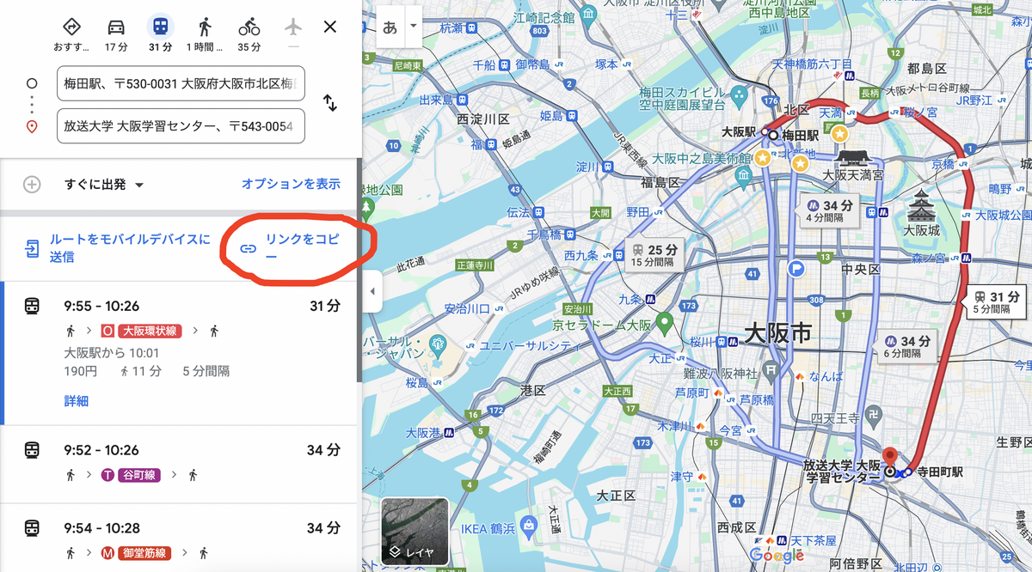Add a destination plus icon
Screen dimensions: 1032x572
pos(32,184)
